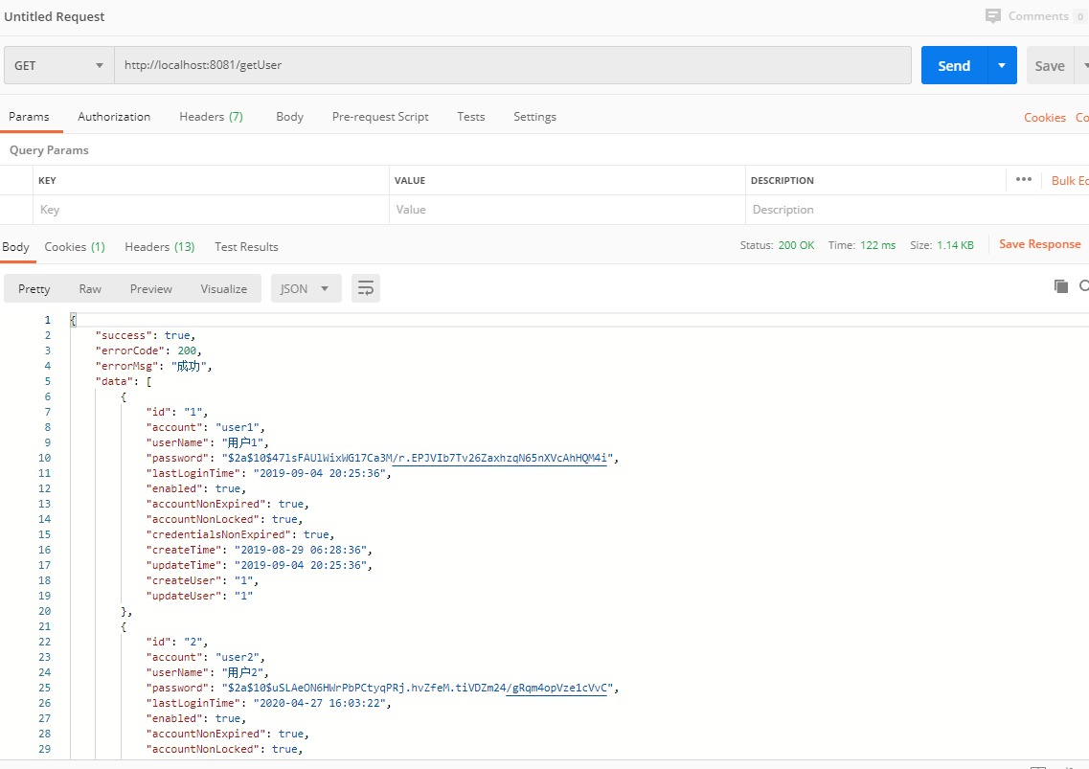Open the three-dots column options menu
The height and width of the screenshot is (769, 1089).
click(1023, 180)
